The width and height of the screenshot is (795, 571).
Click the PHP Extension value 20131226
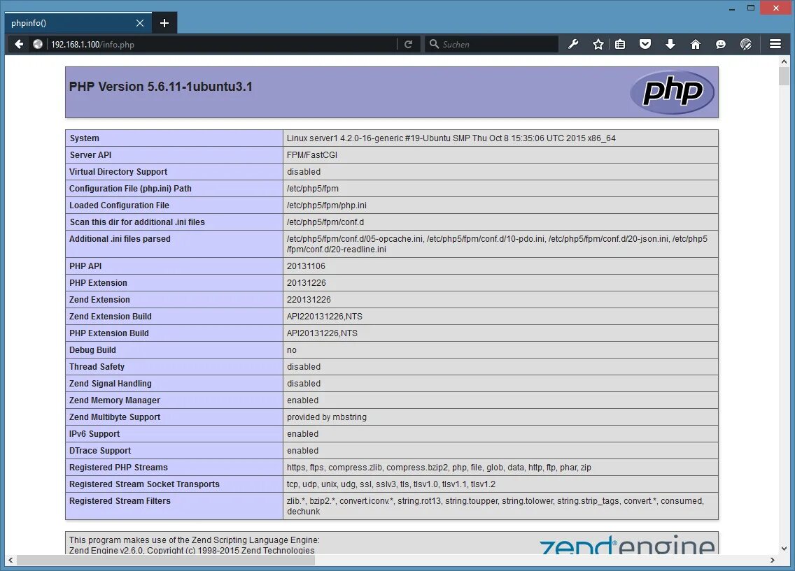[x=307, y=282]
